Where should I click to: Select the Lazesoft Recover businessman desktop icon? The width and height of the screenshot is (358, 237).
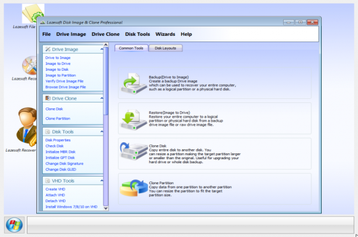point(26,127)
